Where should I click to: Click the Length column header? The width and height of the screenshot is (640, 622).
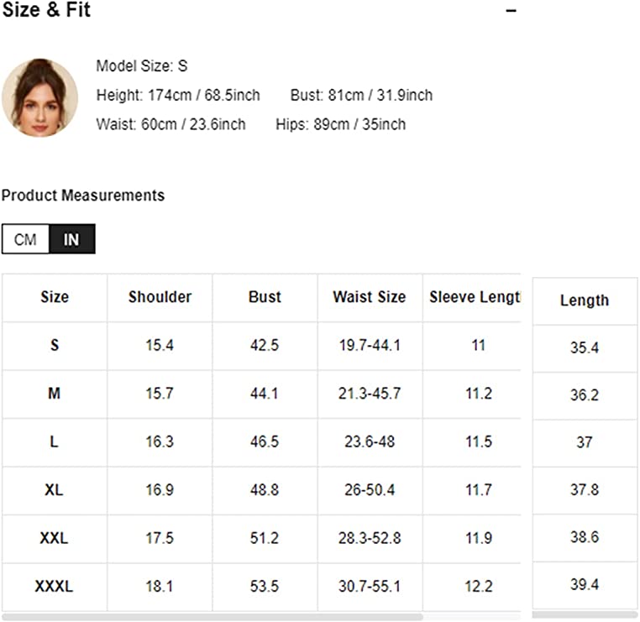pos(585,301)
